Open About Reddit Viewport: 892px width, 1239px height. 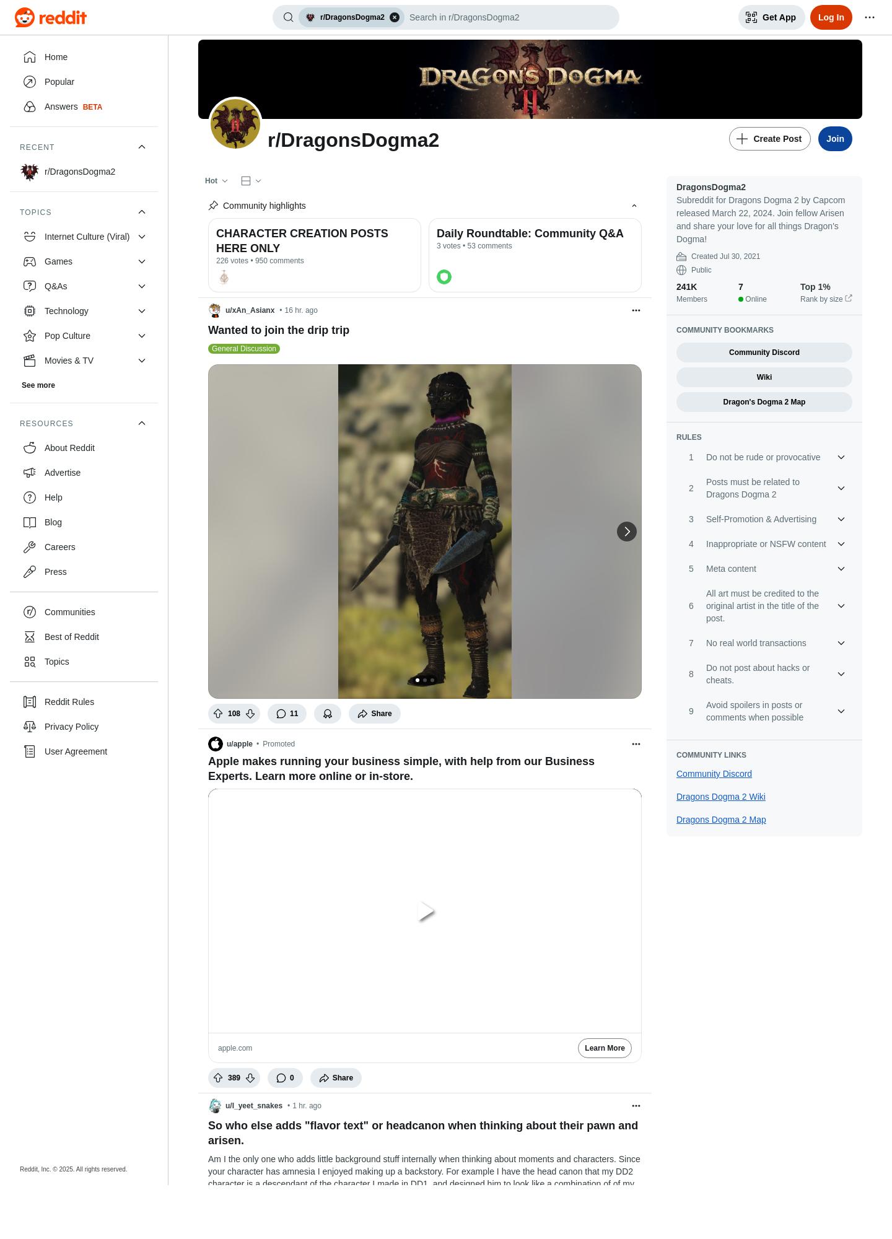pos(84,448)
